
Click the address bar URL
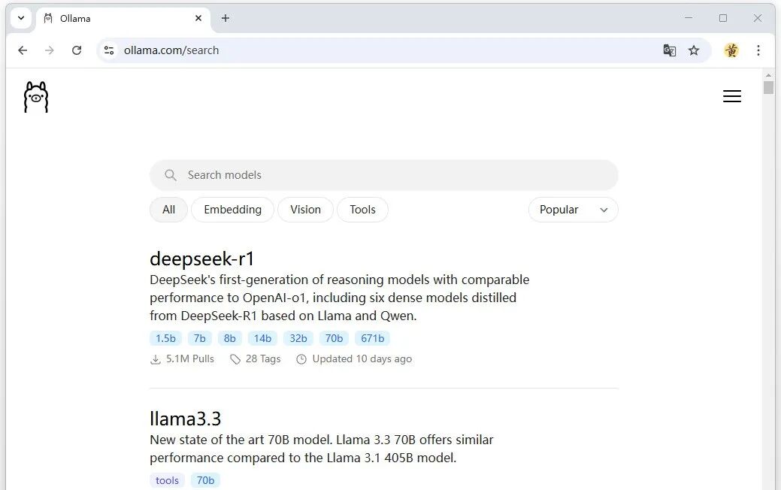tap(171, 50)
